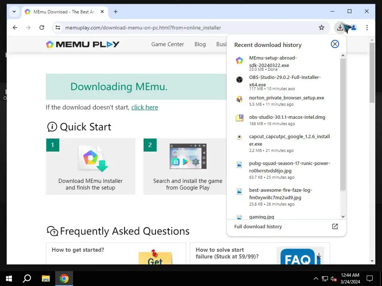Image resolution: width=382 pixels, height=286 pixels.
Task: Open Blog menu item
Action: click(200, 44)
